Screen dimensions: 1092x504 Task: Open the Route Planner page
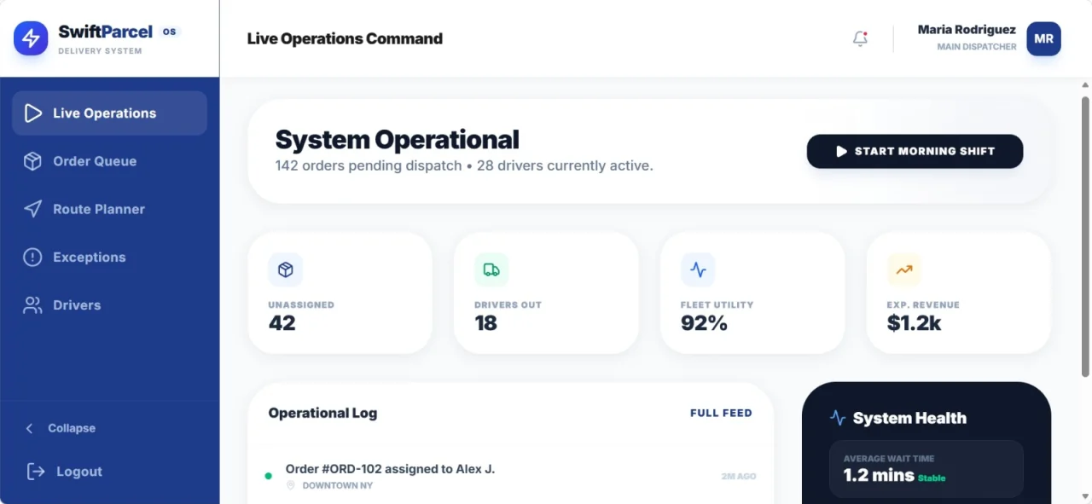pos(109,209)
